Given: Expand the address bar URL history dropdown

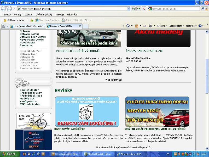Looking at the screenshot, I should point(128,9).
